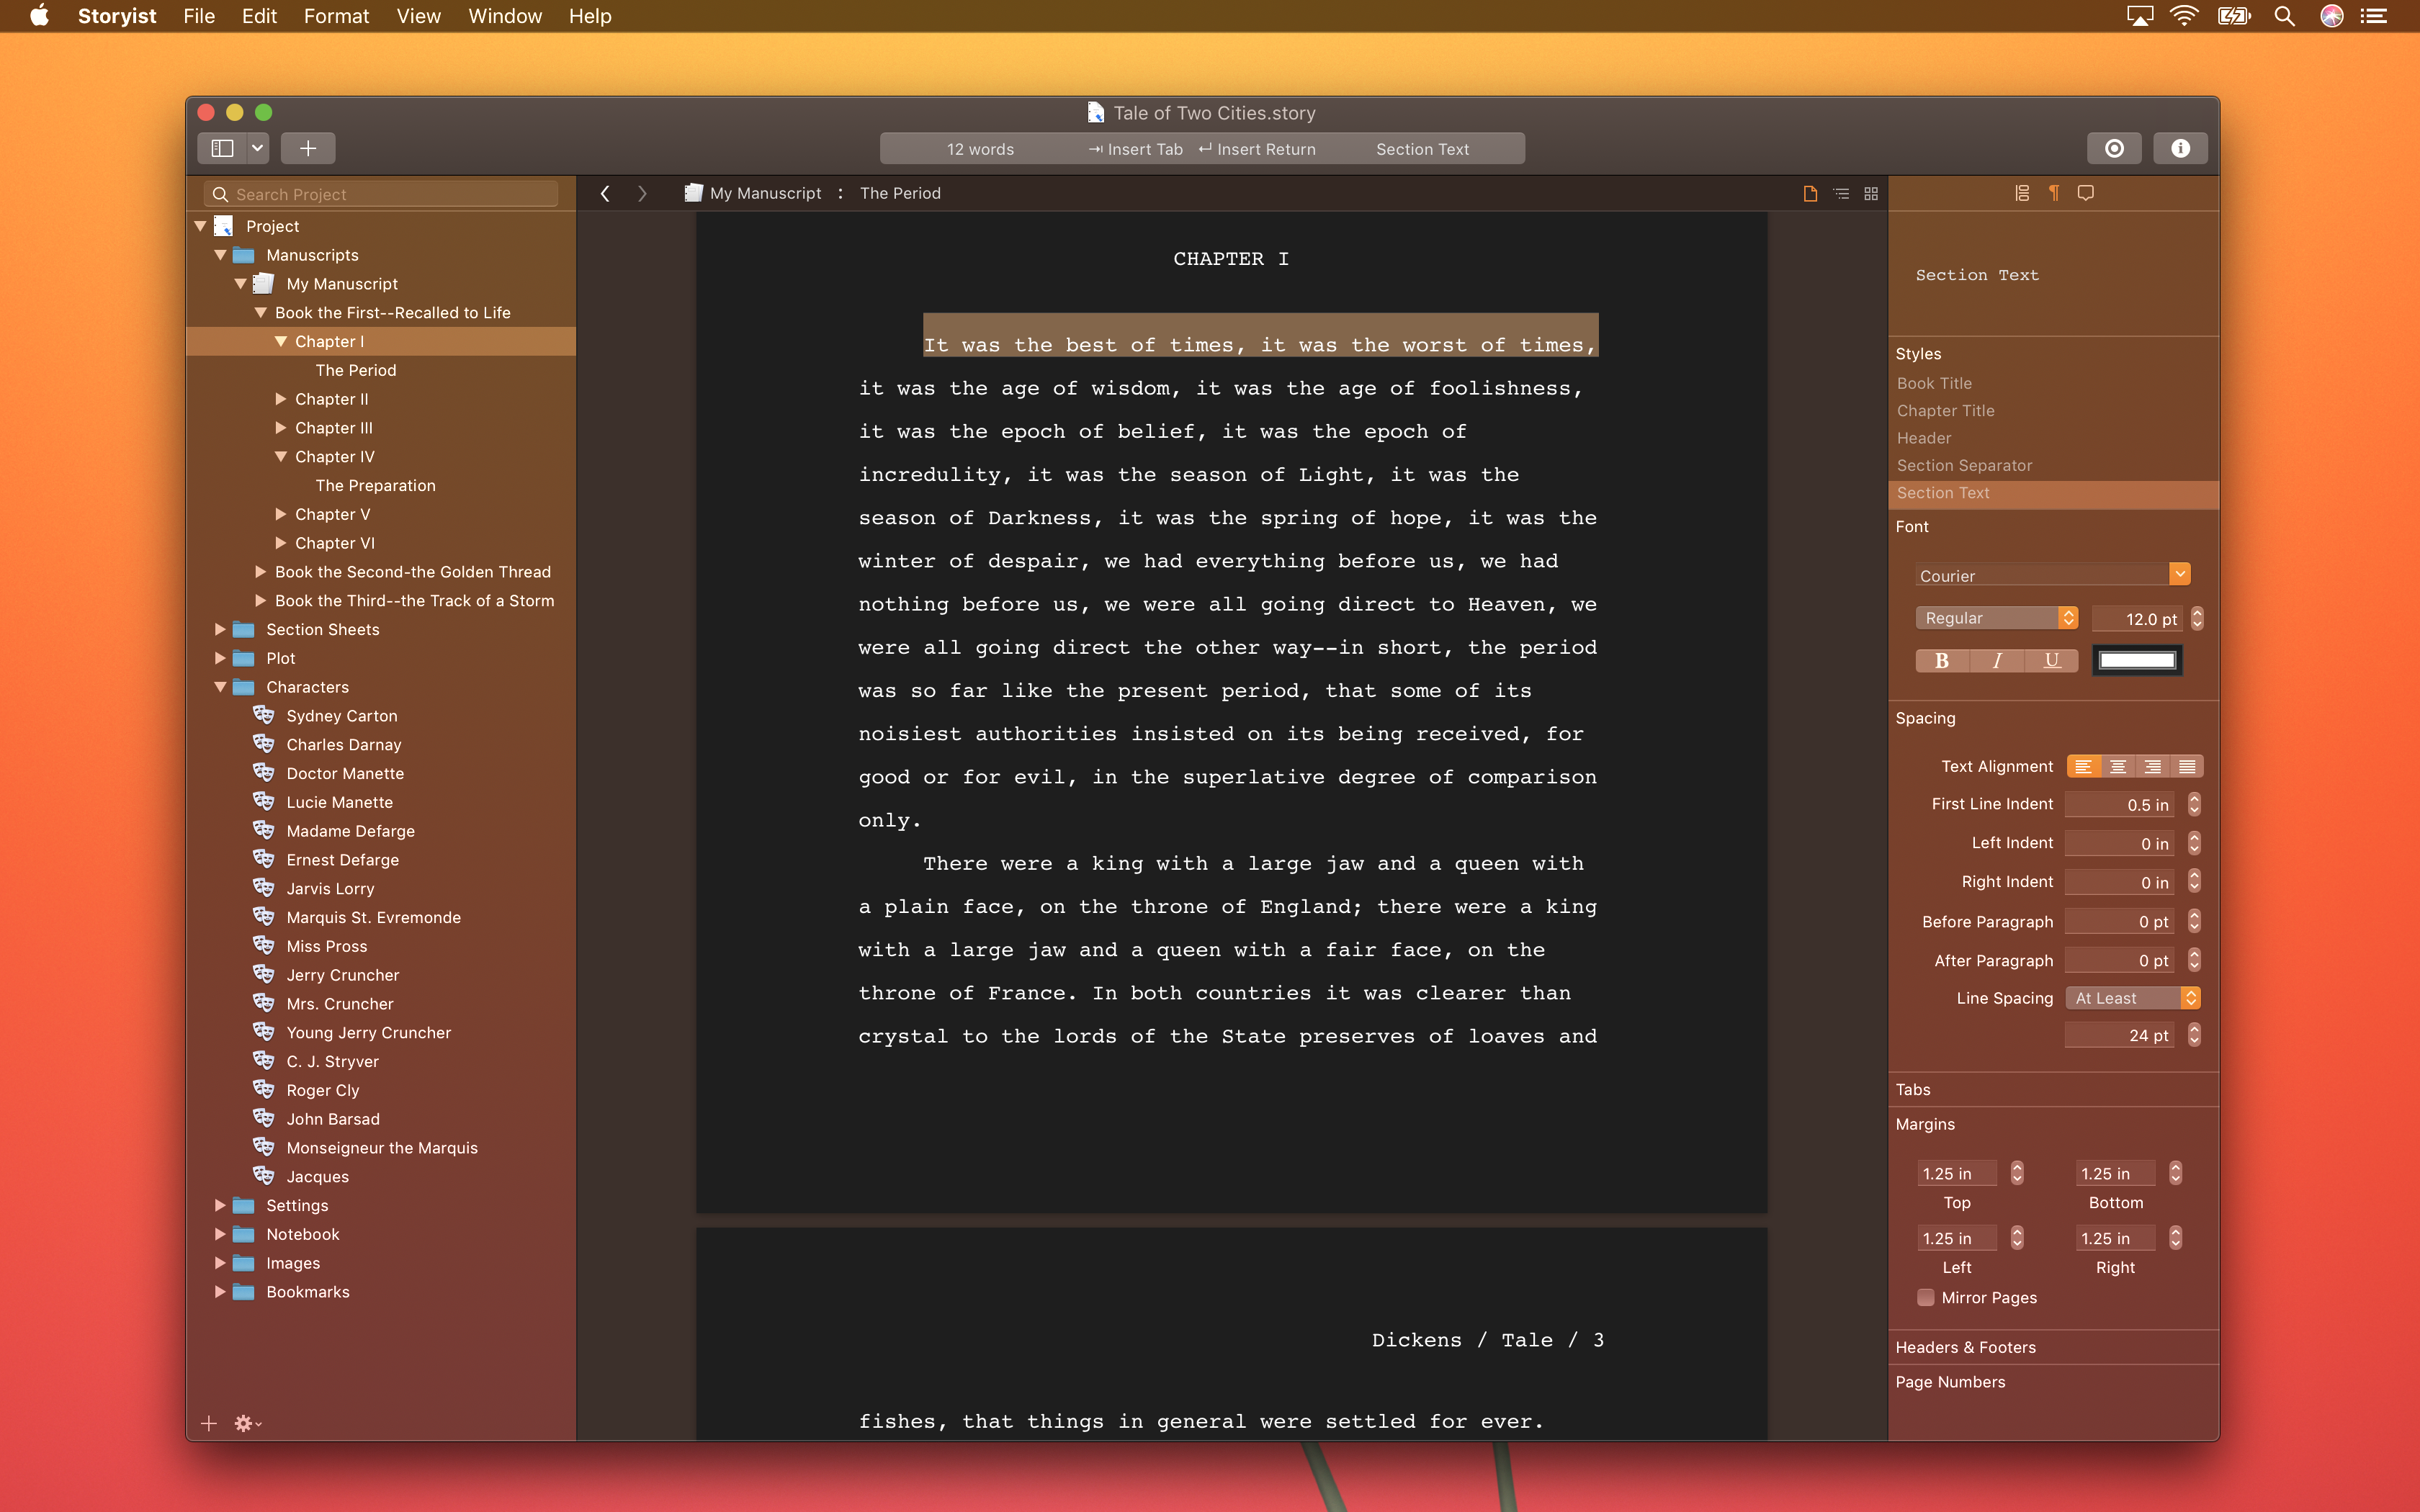The image size is (2420, 1512).
Task: Click the plus button in the toolbar
Action: coord(308,148)
